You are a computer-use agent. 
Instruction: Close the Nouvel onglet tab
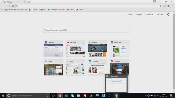pos(24,2)
